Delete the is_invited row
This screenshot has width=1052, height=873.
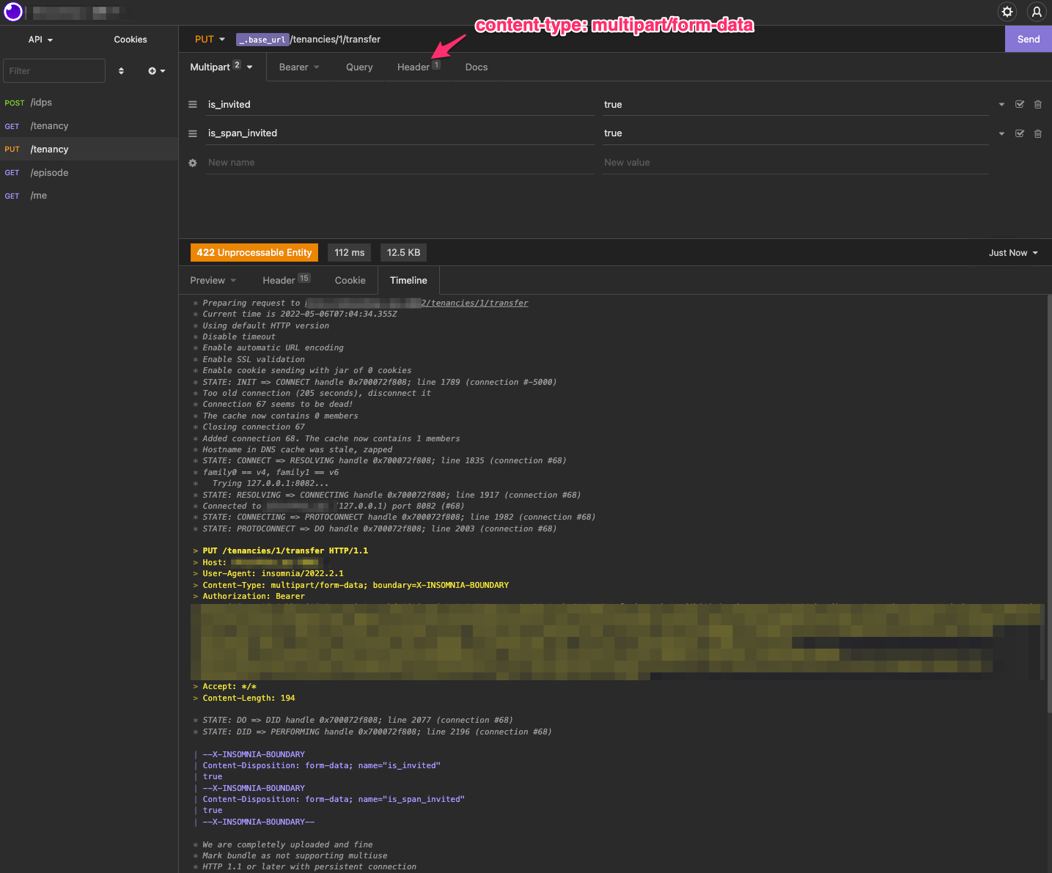click(1038, 105)
